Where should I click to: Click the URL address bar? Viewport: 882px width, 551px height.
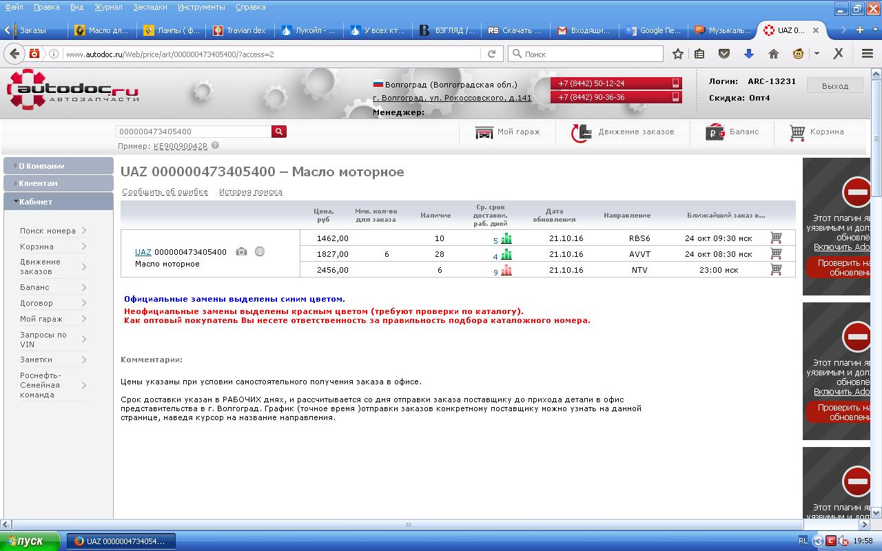pyautogui.click(x=272, y=54)
